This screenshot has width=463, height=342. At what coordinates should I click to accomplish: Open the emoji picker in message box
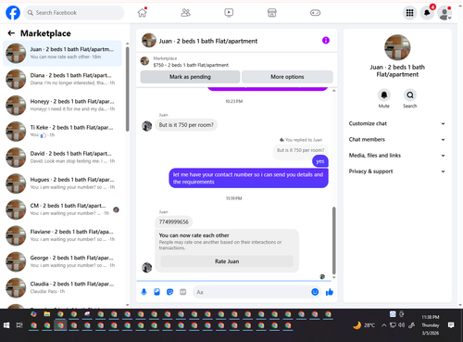click(x=315, y=292)
